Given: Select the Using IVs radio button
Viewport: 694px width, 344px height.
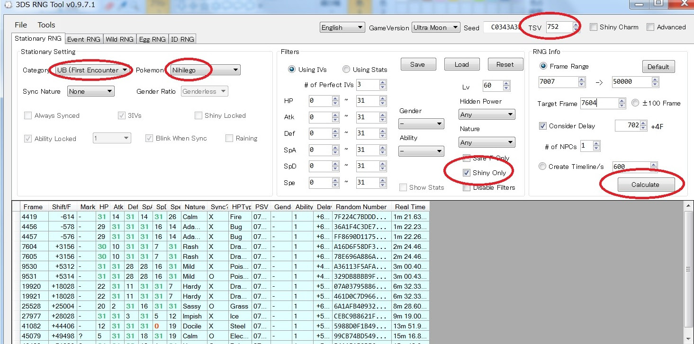Looking at the screenshot, I should pos(292,70).
